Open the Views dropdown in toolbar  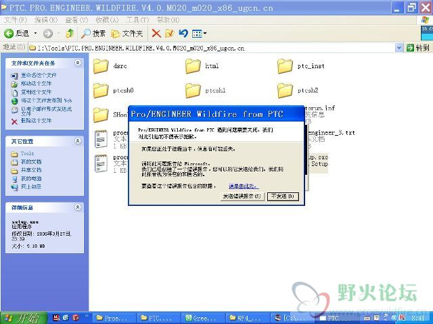(200, 34)
